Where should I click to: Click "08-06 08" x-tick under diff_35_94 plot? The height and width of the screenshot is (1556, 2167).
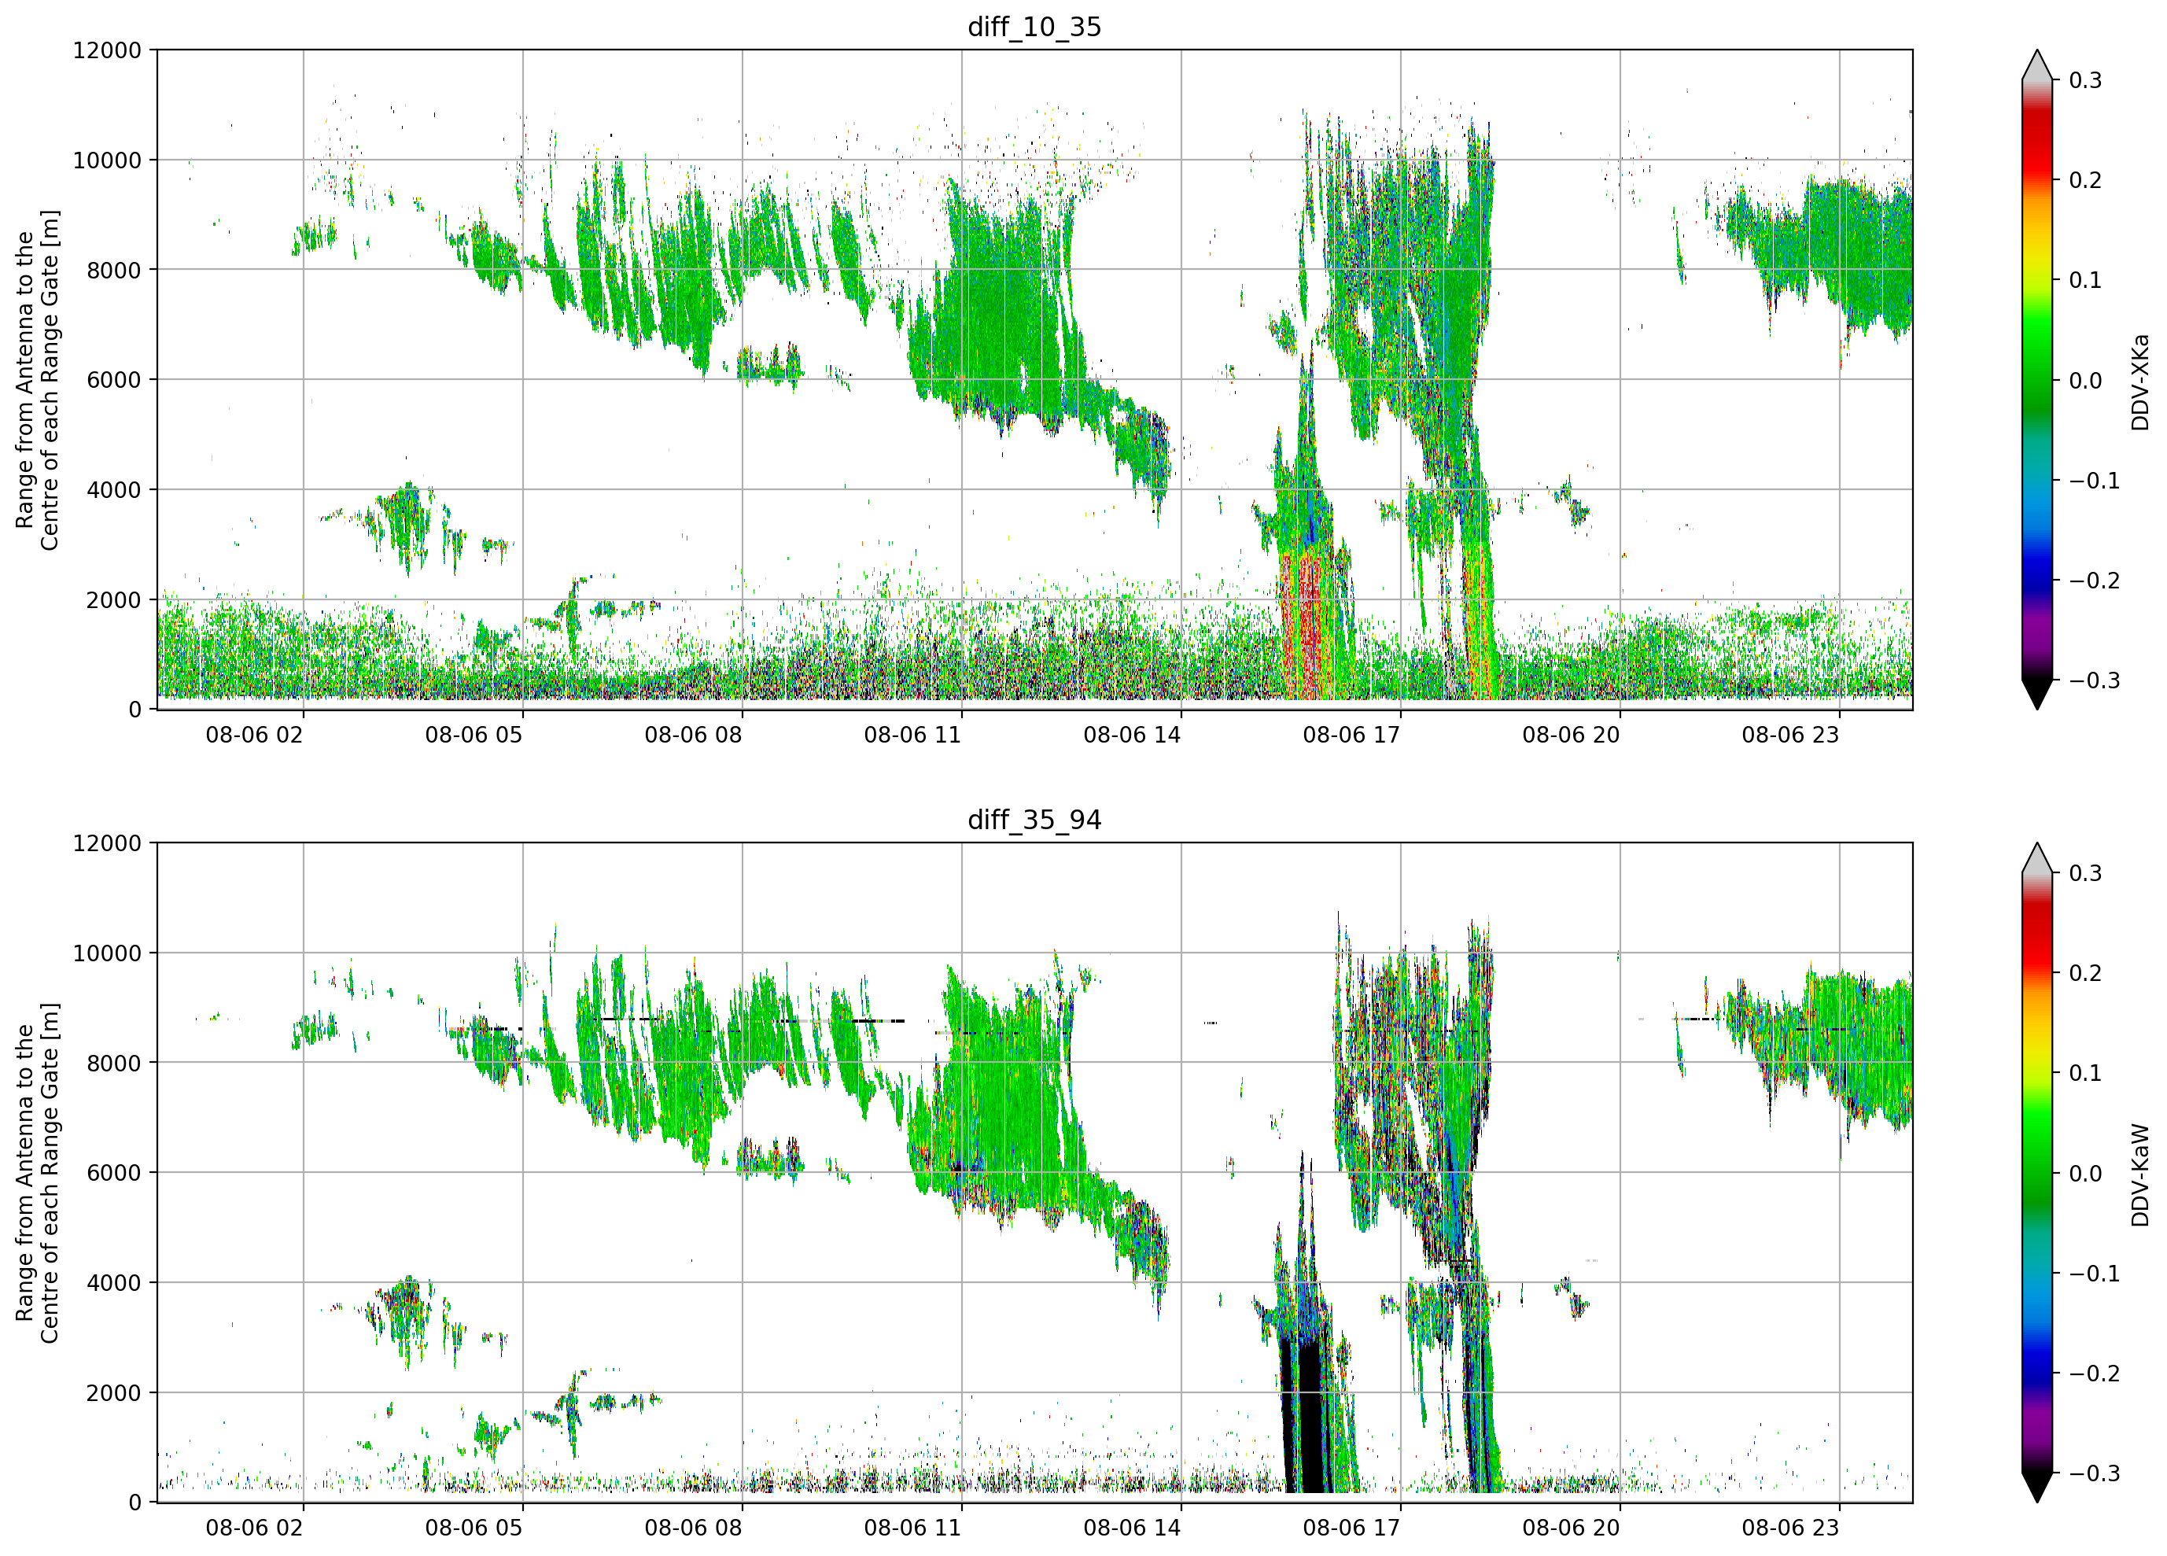693,1528
